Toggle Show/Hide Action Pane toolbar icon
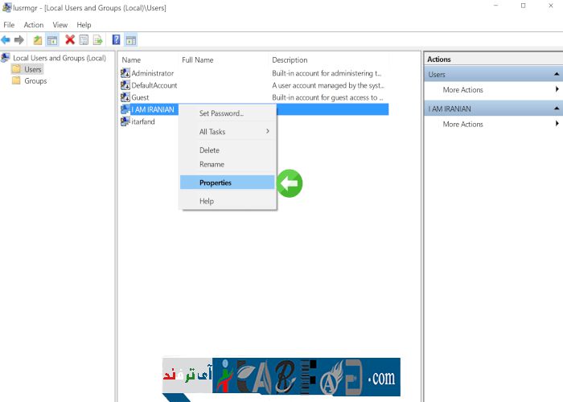Viewport: 563px width, 402px height. coord(131,39)
